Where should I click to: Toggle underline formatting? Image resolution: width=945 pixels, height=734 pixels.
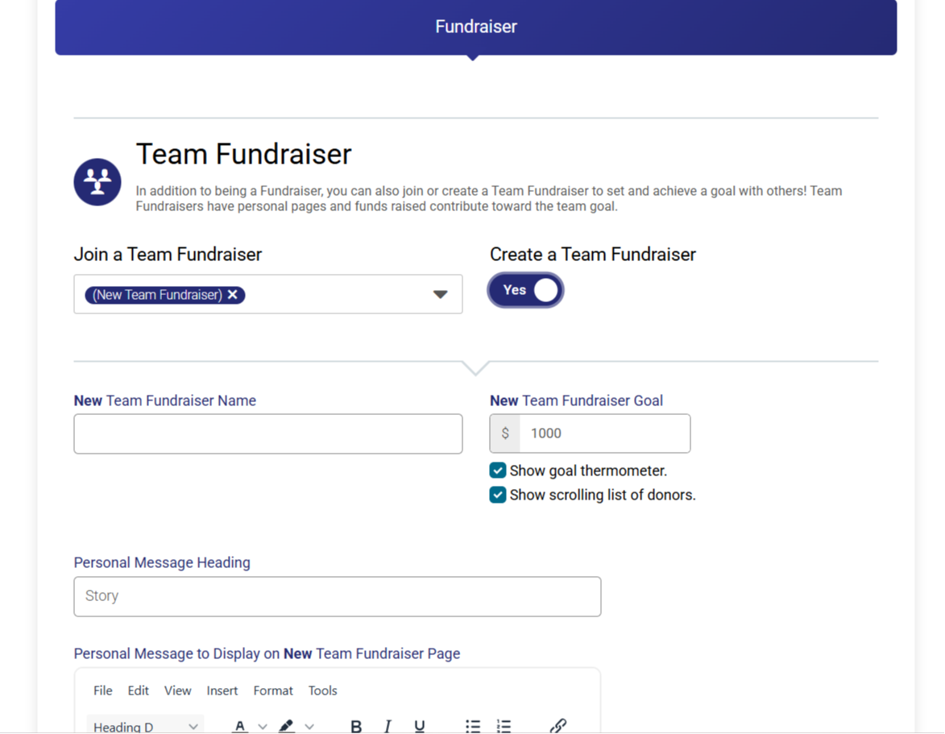point(420,726)
